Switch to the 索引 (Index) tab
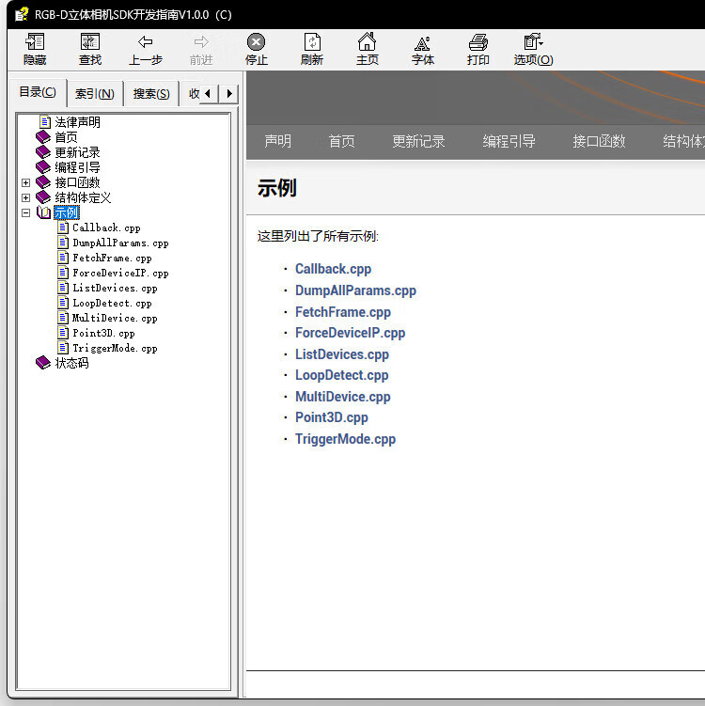Screen dimensions: 705x706 coord(95,93)
